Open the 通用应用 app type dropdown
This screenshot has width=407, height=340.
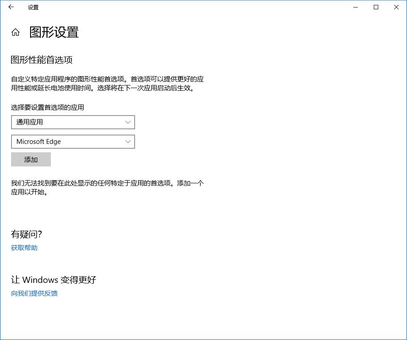[73, 122]
